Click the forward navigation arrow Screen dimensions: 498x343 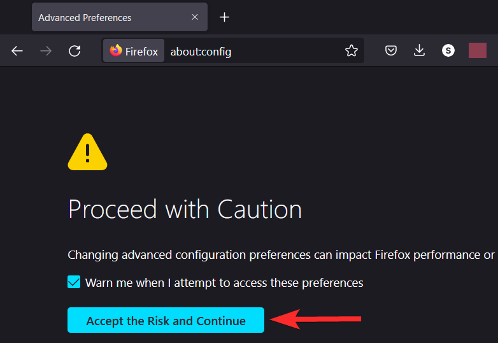coord(46,51)
